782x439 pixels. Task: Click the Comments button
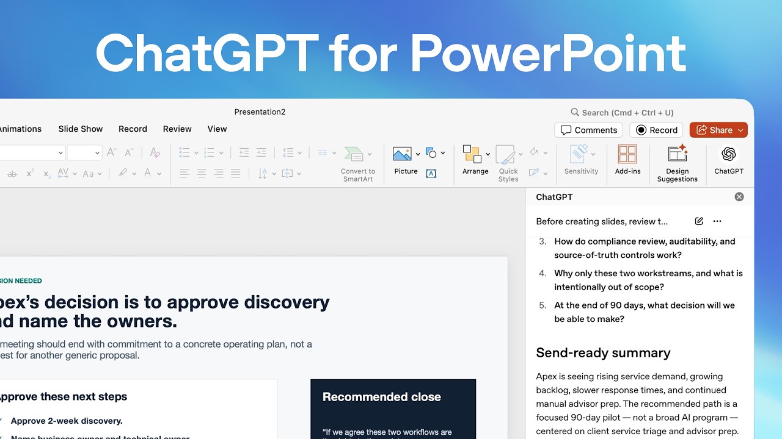pos(588,130)
